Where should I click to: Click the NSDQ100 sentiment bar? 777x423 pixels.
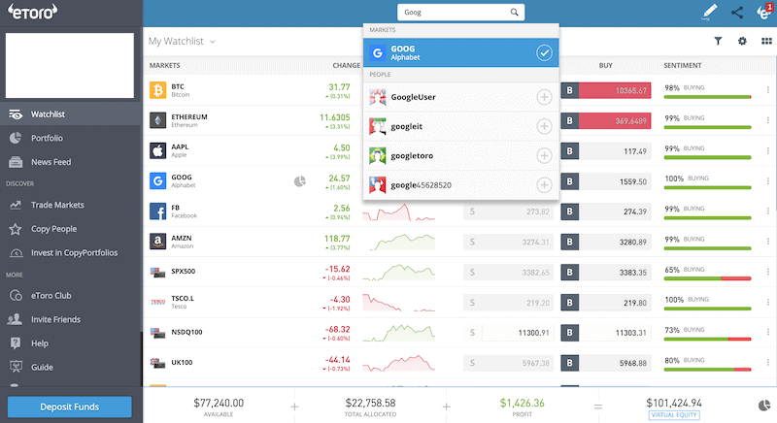(707, 339)
